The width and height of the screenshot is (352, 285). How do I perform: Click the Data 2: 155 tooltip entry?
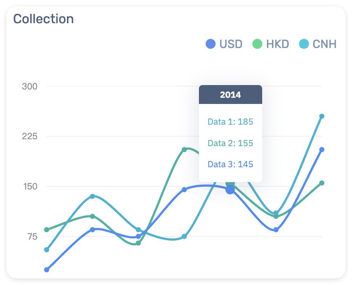(x=230, y=143)
